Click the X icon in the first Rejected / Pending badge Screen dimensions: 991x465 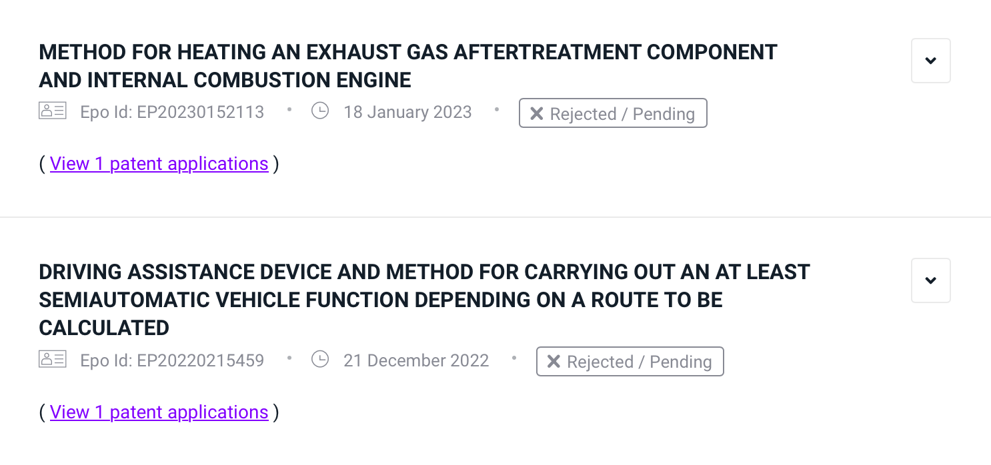point(536,114)
